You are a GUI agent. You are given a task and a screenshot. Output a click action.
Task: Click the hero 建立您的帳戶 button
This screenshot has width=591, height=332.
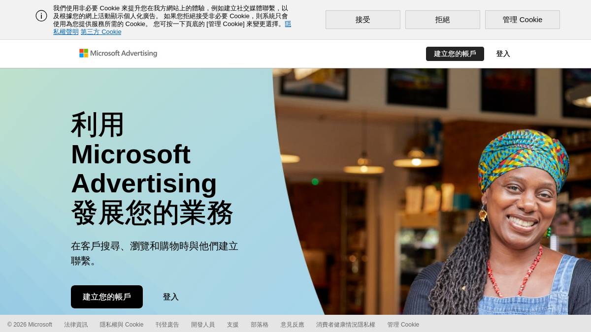[107, 297]
